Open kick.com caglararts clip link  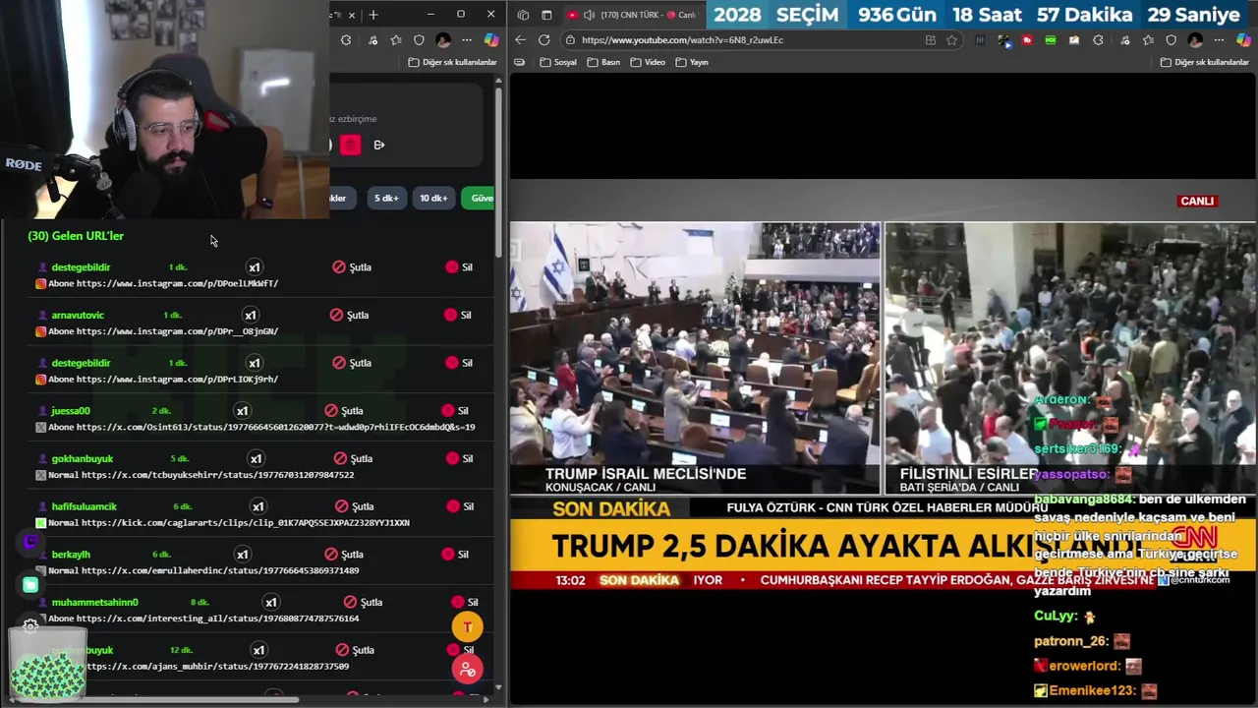pyautogui.click(x=246, y=523)
